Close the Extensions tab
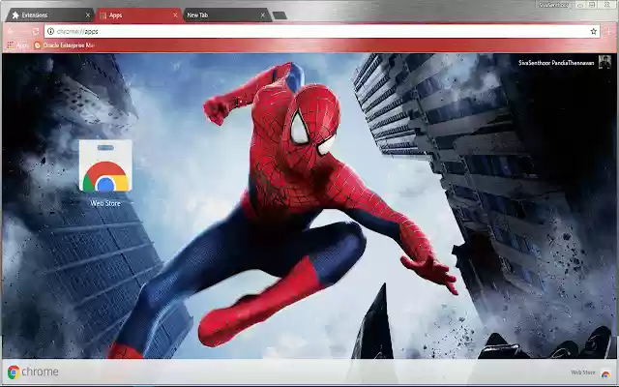The height and width of the screenshot is (387, 619). (x=88, y=15)
